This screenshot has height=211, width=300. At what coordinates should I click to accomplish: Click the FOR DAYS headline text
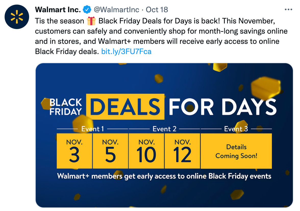[222, 107]
